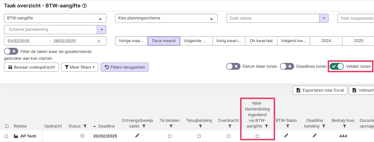Open the Kies planningsschema dropdown
This screenshot has width=374, height=142.
click(x=166, y=18)
